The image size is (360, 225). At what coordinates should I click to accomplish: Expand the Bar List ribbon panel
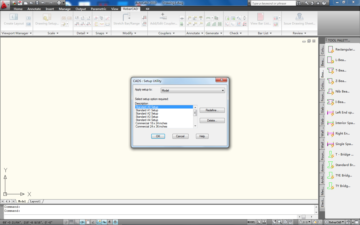pyautogui.click(x=265, y=33)
